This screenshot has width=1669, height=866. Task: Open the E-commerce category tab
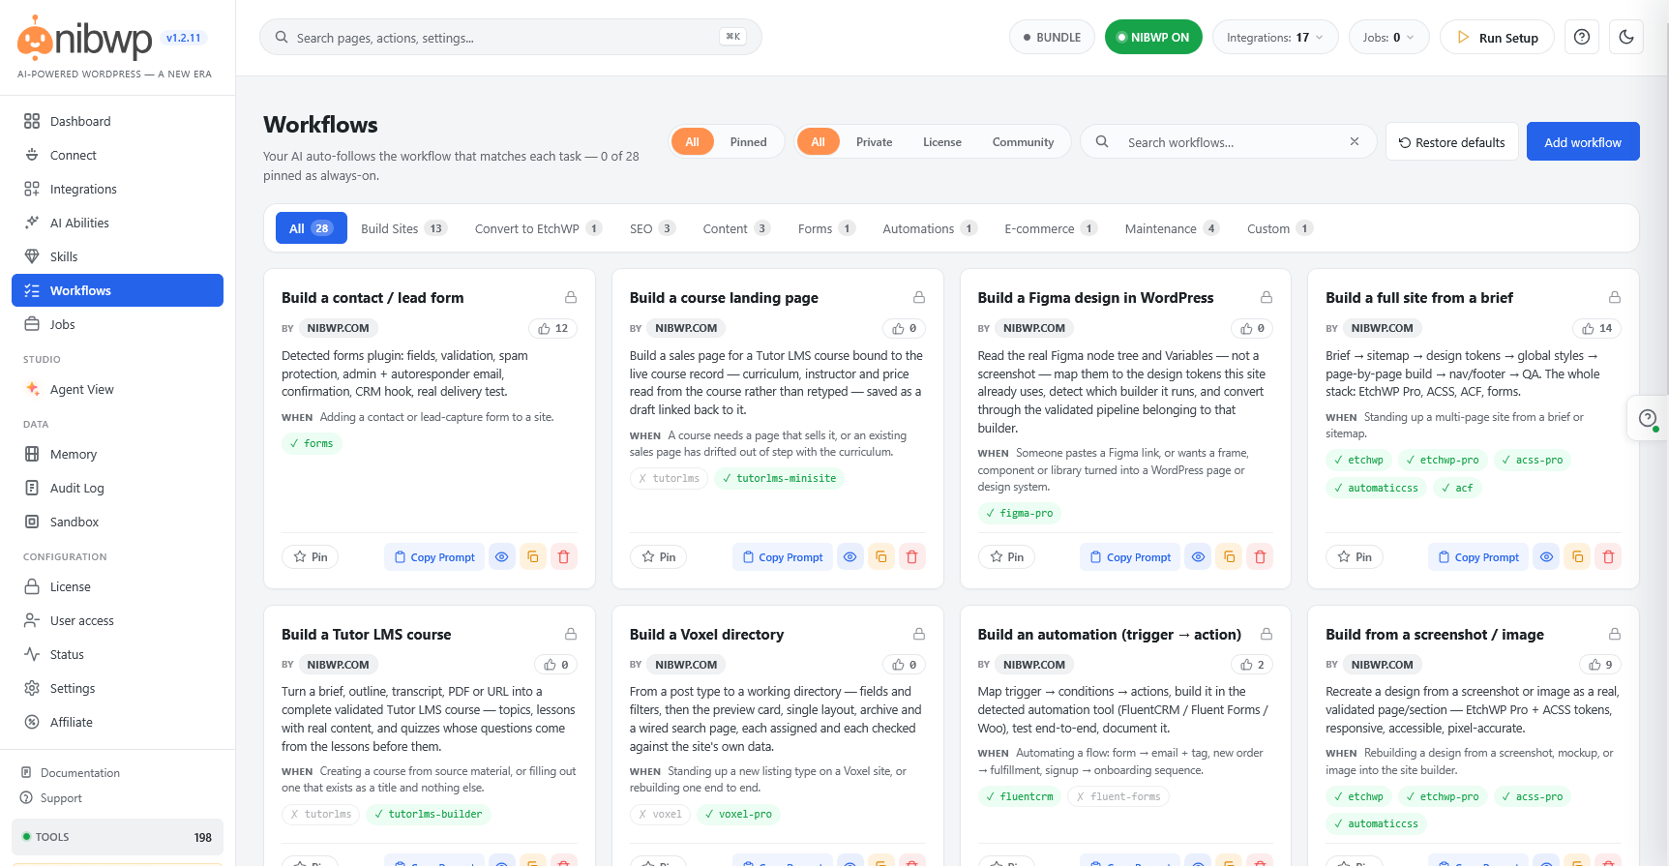point(1051,228)
